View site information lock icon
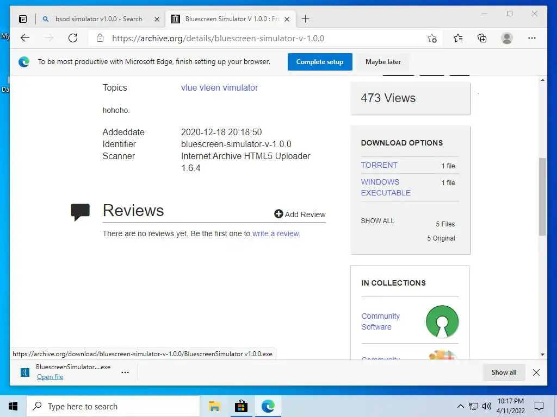 pos(100,38)
